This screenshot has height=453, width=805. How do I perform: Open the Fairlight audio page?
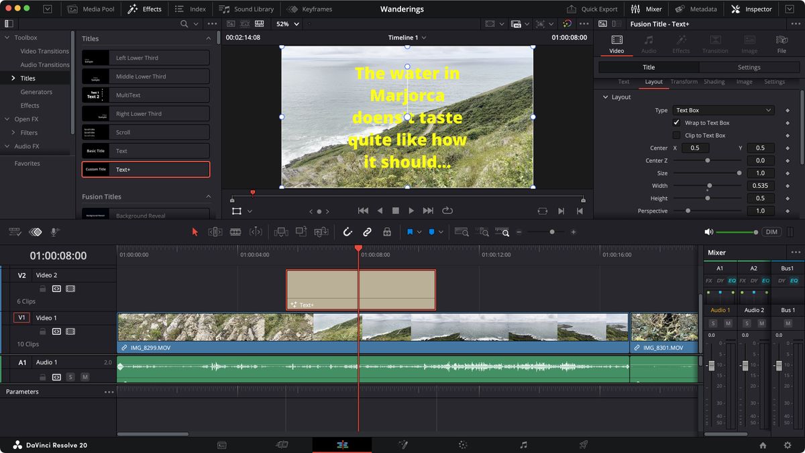click(523, 444)
